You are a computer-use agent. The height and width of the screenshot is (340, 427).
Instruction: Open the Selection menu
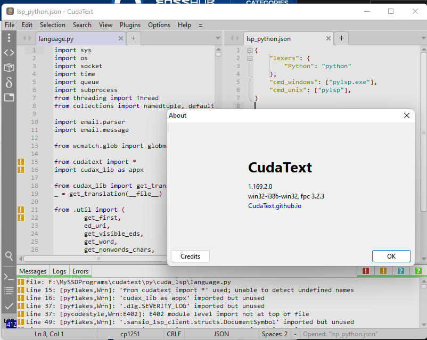click(53, 25)
